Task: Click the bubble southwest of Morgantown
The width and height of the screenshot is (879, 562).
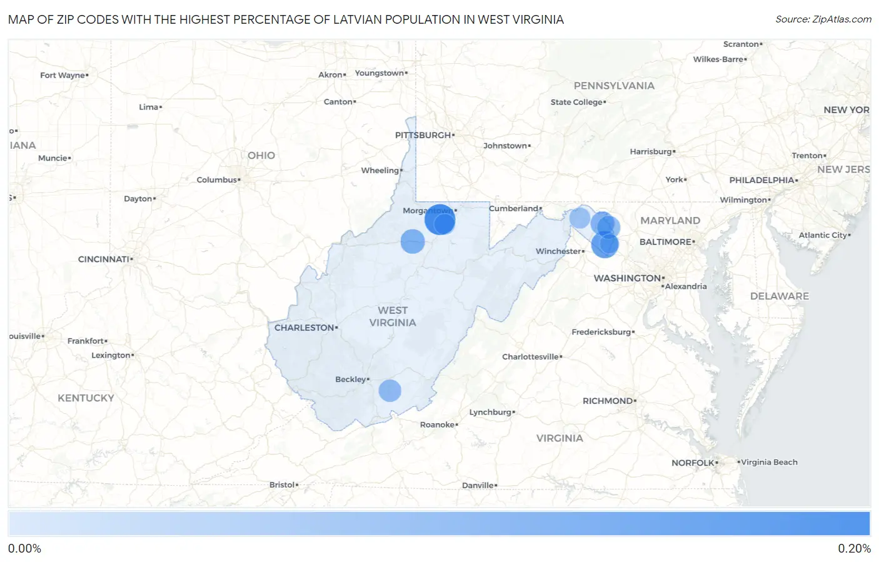Action: (x=413, y=241)
